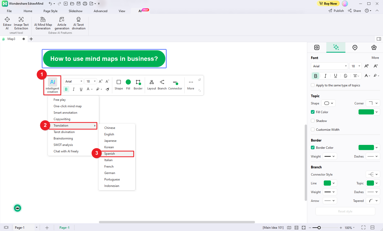Switch to the emoji sticker panel tab
Viewport: 383px width, 231px height.
pyautogui.click(x=355, y=47)
